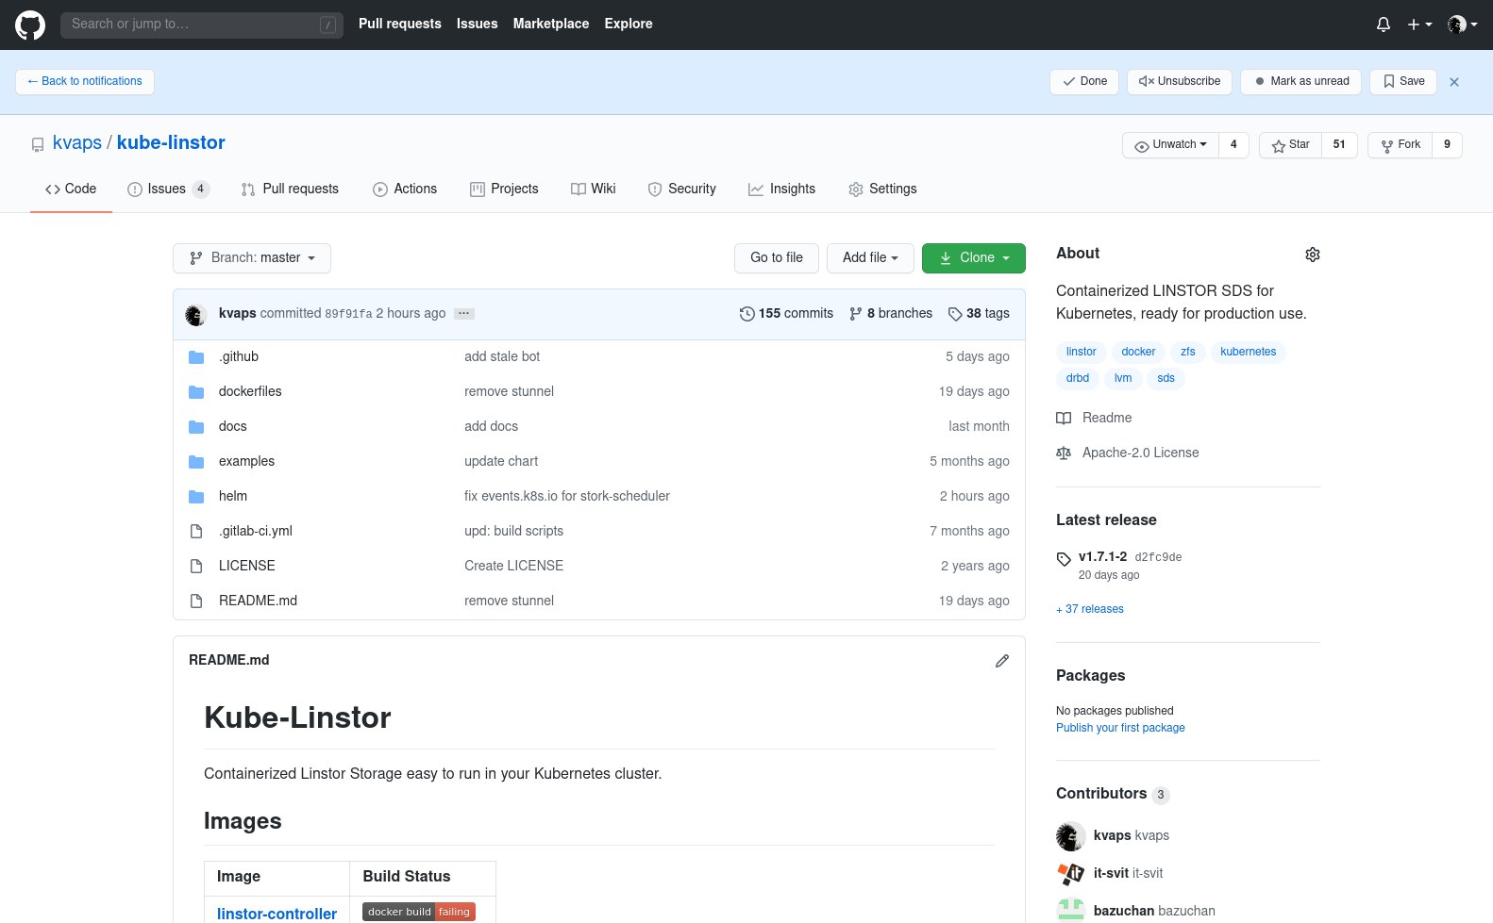Open kvaps contributor avatar
The height and width of the screenshot is (923, 1493).
coord(1071,836)
